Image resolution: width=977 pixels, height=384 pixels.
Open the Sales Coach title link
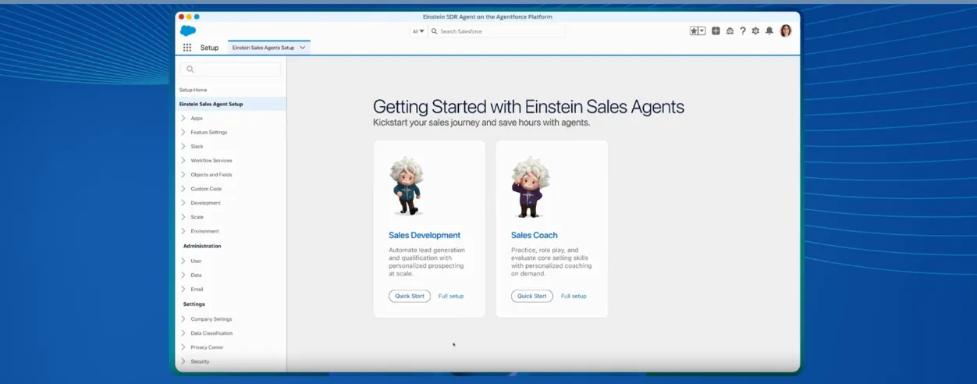pos(535,235)
